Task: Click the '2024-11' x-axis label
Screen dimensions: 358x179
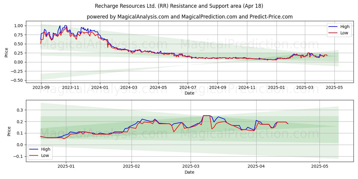Action: pyautogui.click(x=247, y=87)
